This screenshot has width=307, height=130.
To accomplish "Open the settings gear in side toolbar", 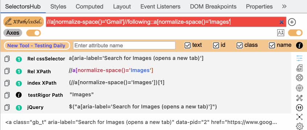I will (x=299, y=126).
